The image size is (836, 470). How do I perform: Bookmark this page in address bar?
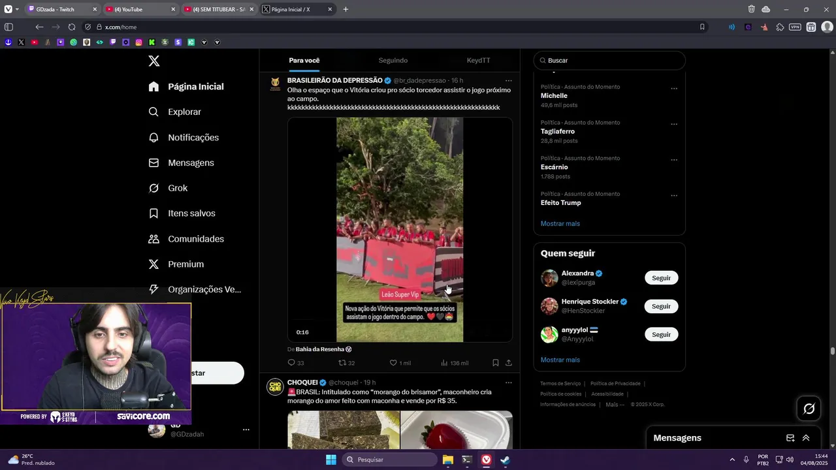[702, 27]
